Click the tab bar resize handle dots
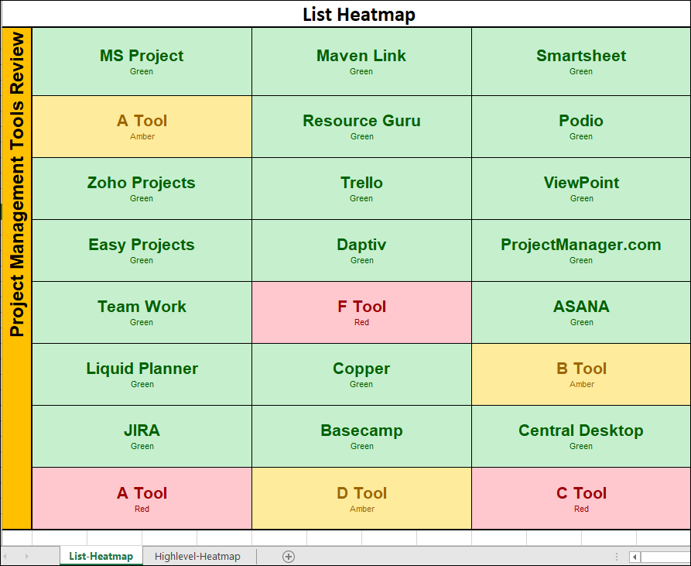The height and width of the screenshot is (566, 691). click(617, 557)
